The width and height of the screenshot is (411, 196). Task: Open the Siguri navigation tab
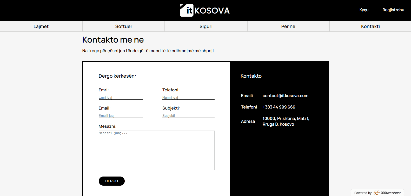point(206,26)
